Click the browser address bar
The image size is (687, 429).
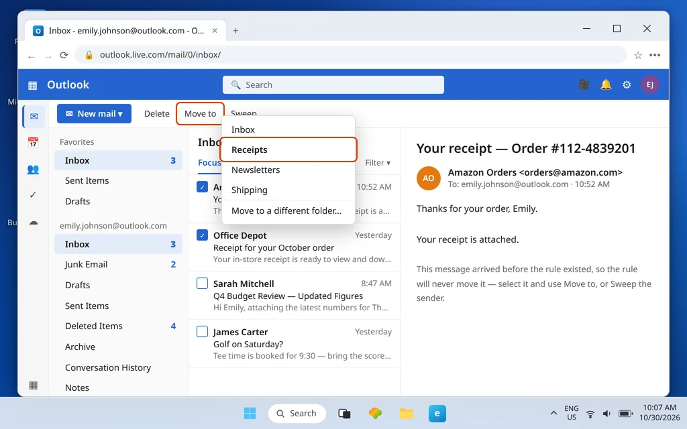tap(350, 55)
